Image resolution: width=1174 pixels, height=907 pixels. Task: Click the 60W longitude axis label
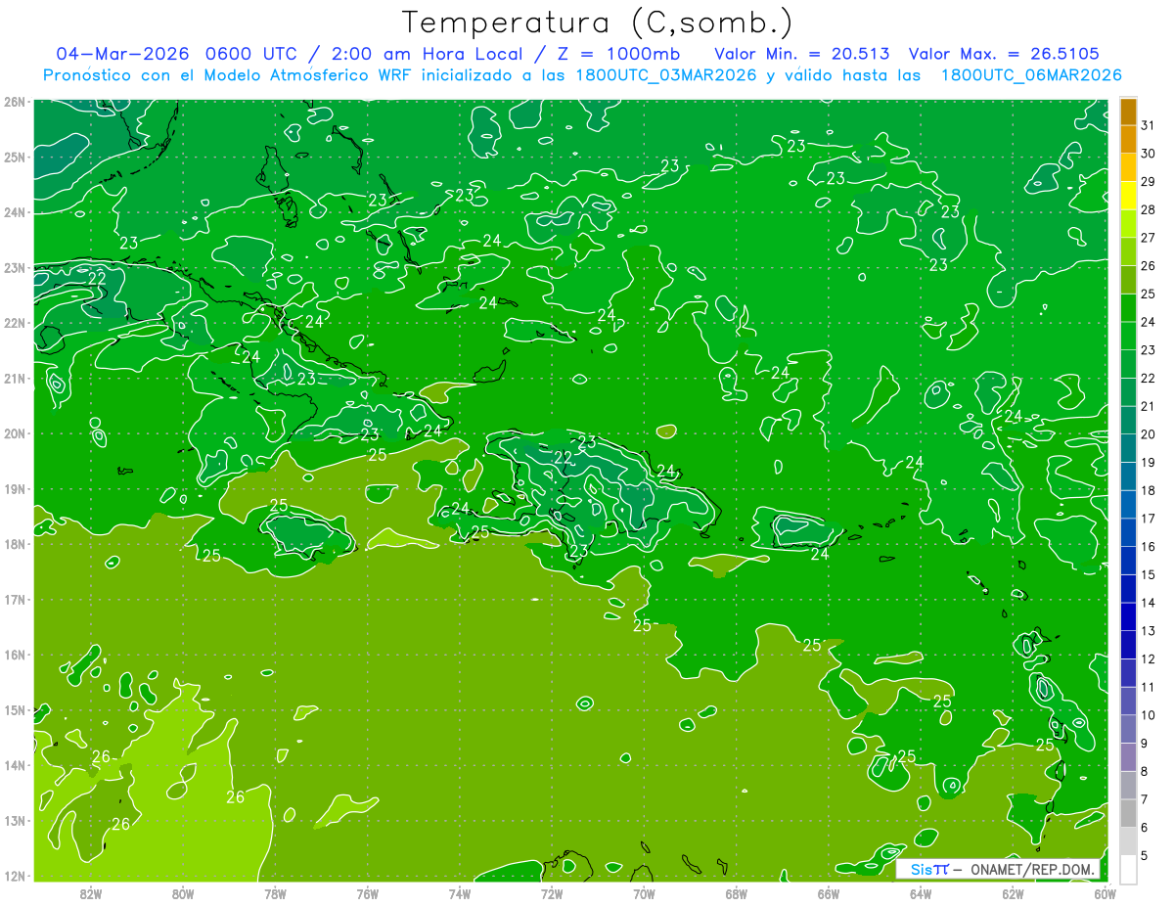click(x=1105, y=893)
